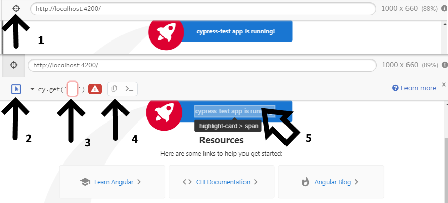
Task: Click the flame icon on Angular Blog
Action: [305, 182]
